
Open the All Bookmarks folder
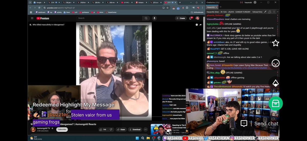[198, 12]
